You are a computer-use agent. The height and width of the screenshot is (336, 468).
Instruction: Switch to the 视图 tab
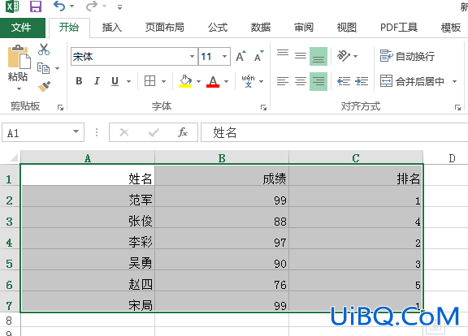click(347, 28)
